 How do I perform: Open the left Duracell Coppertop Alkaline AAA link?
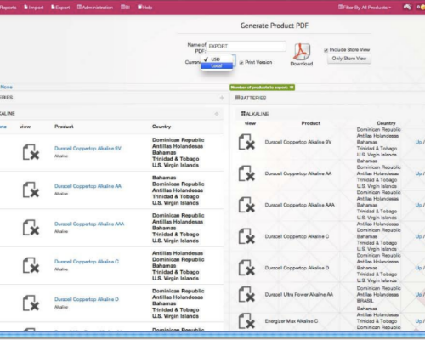point(89,224)
